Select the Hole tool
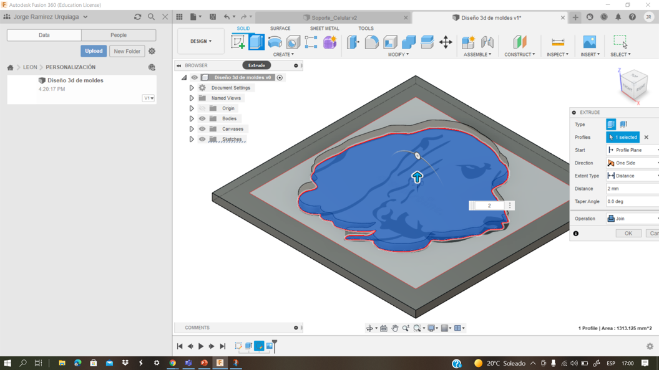Image resolution: width=659 pixels, height=370 pixels. (293, 42)
